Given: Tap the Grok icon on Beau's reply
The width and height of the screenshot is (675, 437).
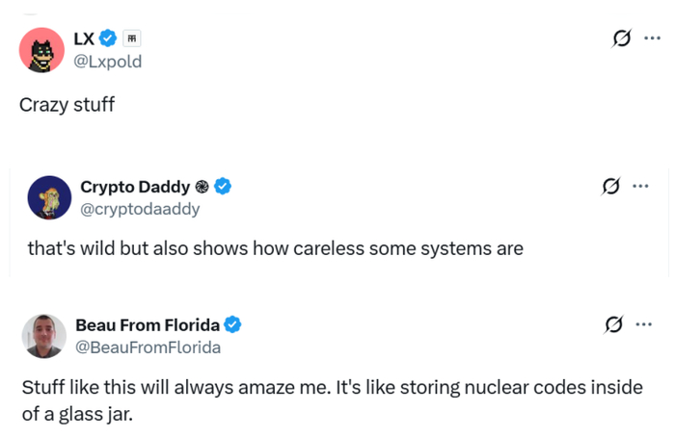Looking at the screenshot, I should pos(613,324).
